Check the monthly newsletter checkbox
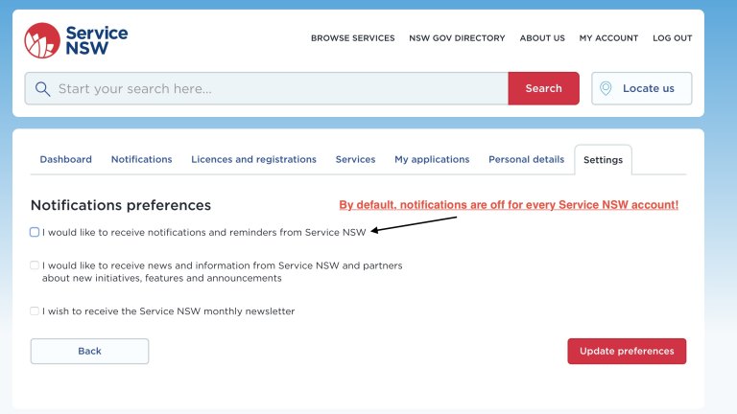Image resolution: width=737 pixels, height=414 pixels. 35,310
